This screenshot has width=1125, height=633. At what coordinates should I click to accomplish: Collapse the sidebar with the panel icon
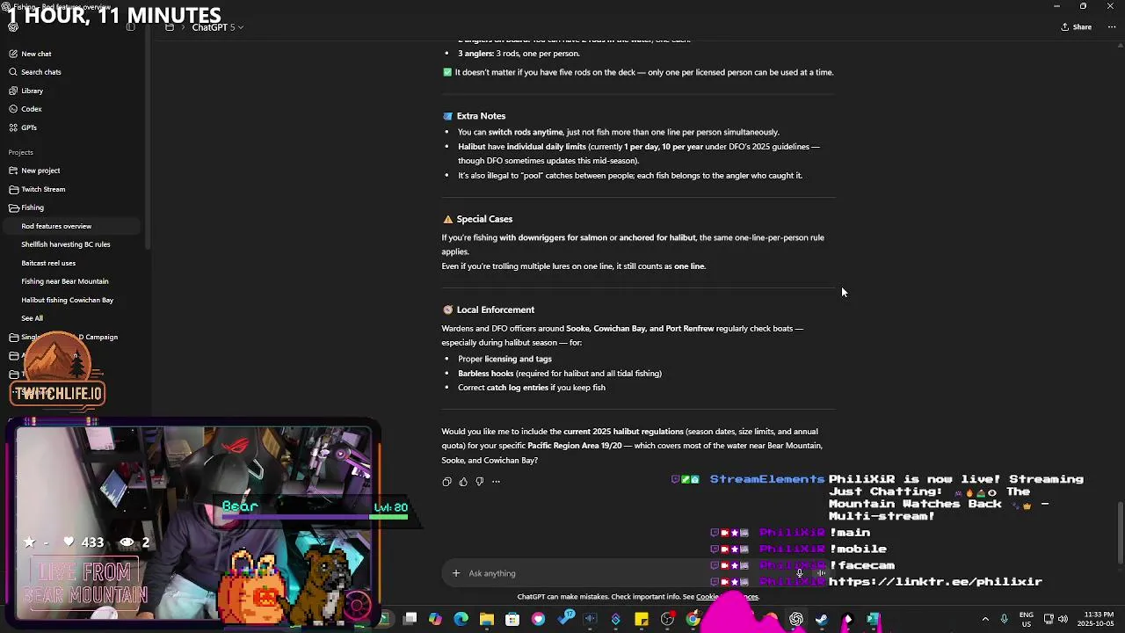[131, 27]
